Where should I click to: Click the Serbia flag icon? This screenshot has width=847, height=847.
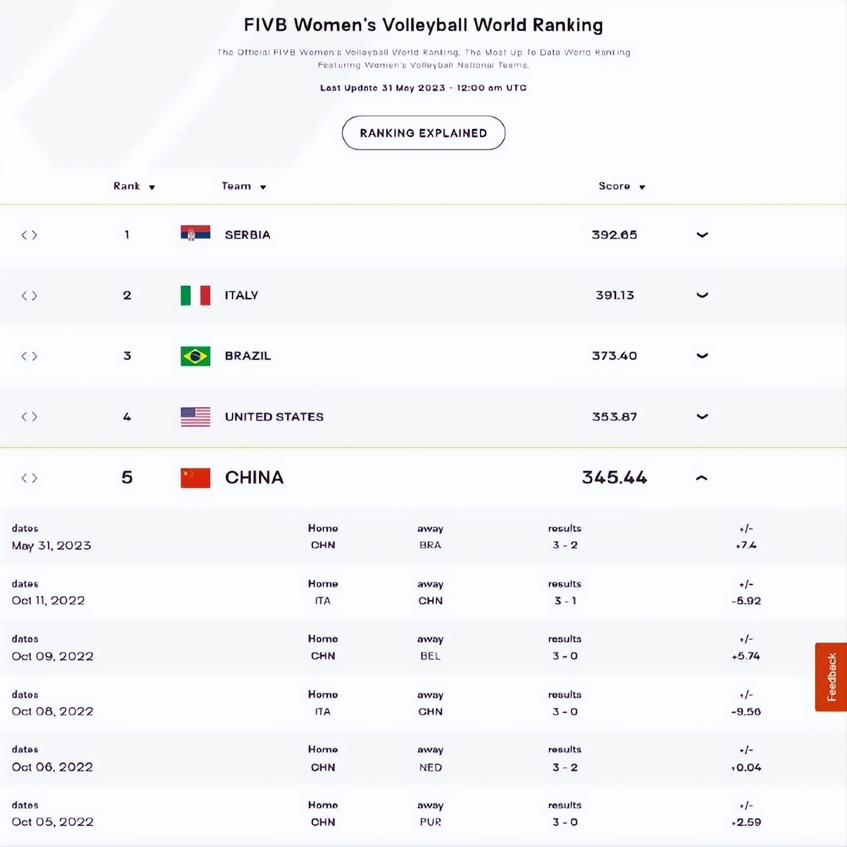pyautogui.click(x=195, y=234)
